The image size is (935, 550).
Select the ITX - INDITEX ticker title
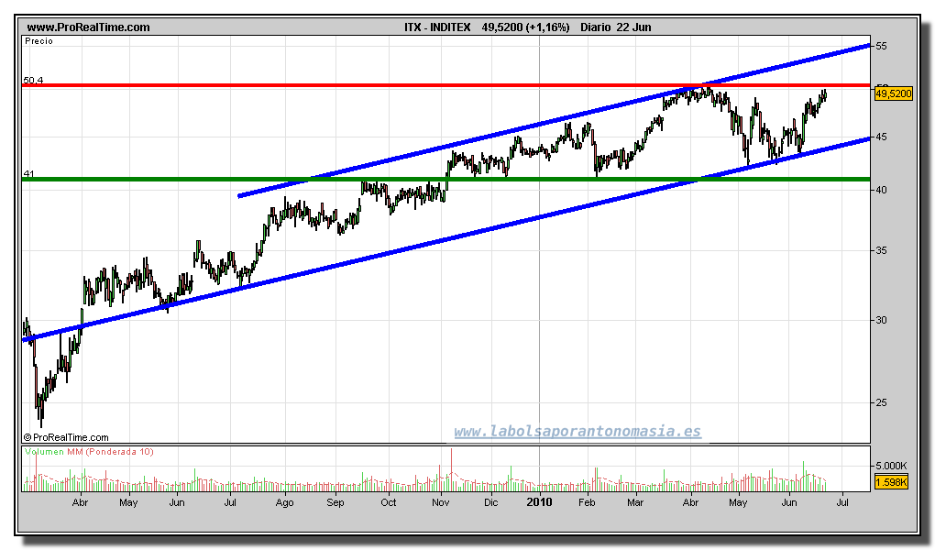440,27
